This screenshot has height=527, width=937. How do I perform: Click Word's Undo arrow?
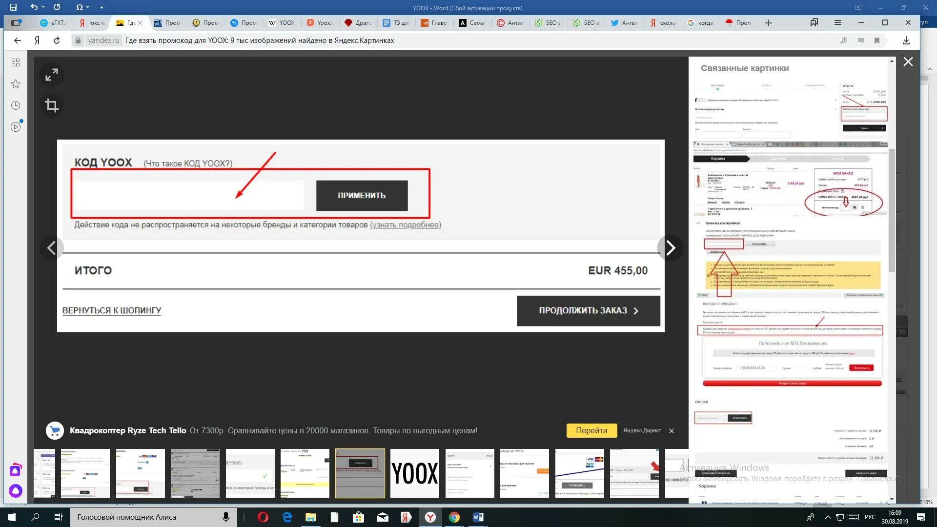pos(34,7)
